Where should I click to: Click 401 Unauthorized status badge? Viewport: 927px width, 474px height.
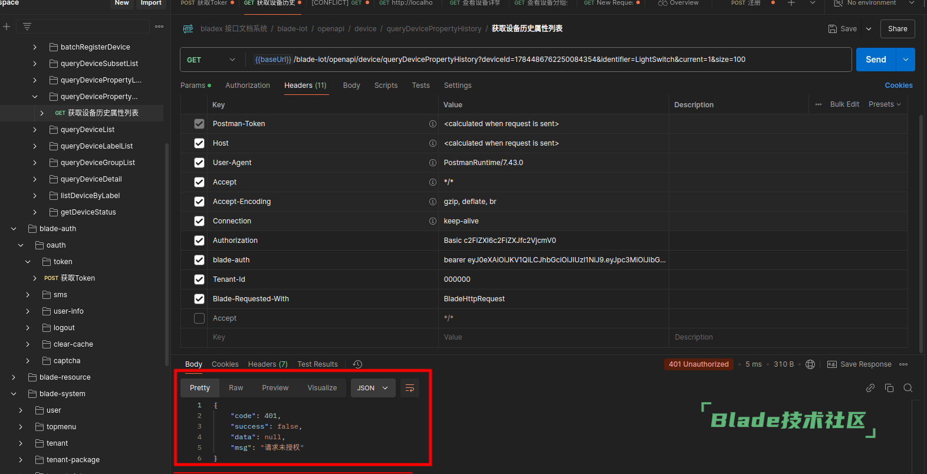[699, 364]
